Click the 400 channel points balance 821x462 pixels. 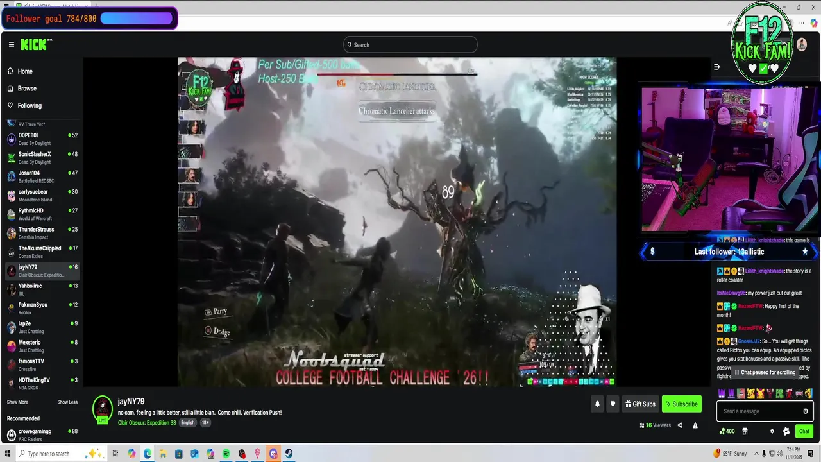click(x=727, y=432)
